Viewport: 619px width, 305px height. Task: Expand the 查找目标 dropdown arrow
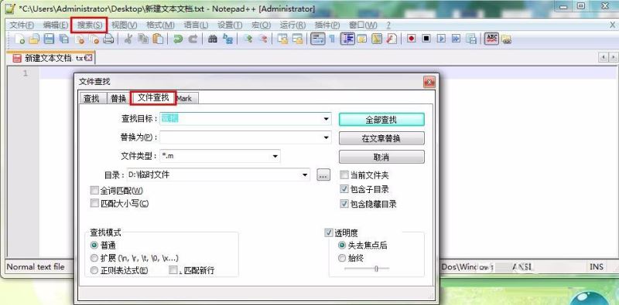point(327,119)
